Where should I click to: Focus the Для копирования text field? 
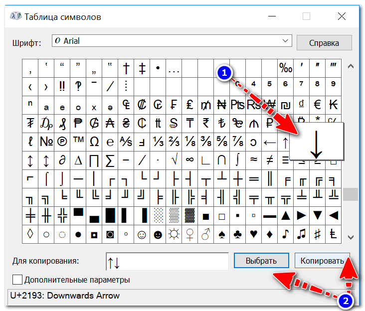pos(167,262)
